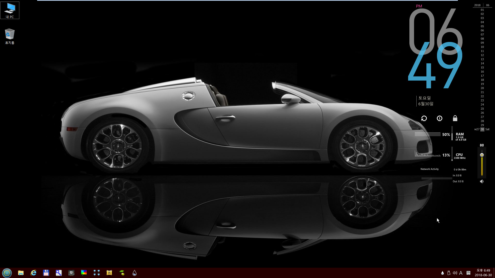Click the pink PM indicator

[x=419, y=6]
